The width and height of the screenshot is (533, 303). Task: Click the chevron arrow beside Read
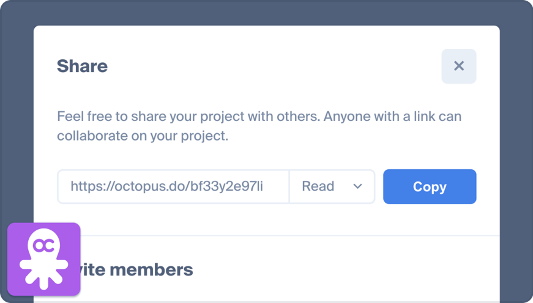click(x=358, y=186)
